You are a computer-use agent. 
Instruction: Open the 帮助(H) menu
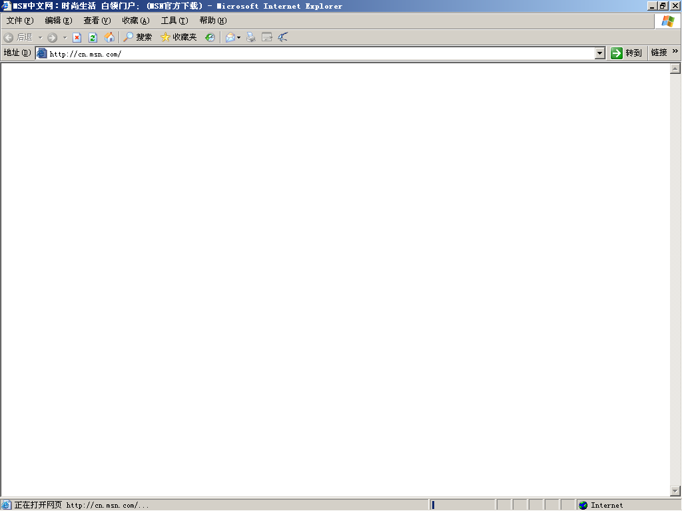pos(213,21)
